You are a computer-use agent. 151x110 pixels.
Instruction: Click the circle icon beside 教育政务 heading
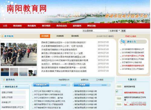[x=4, y=80]
